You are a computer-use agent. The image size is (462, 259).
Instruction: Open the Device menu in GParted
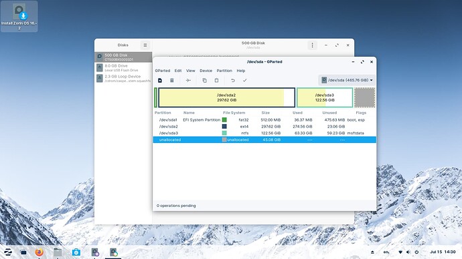[x=206, y=71]
